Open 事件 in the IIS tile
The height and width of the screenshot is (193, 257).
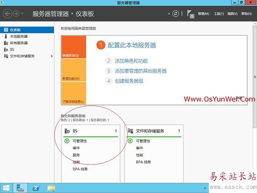[x=76, y=148]
